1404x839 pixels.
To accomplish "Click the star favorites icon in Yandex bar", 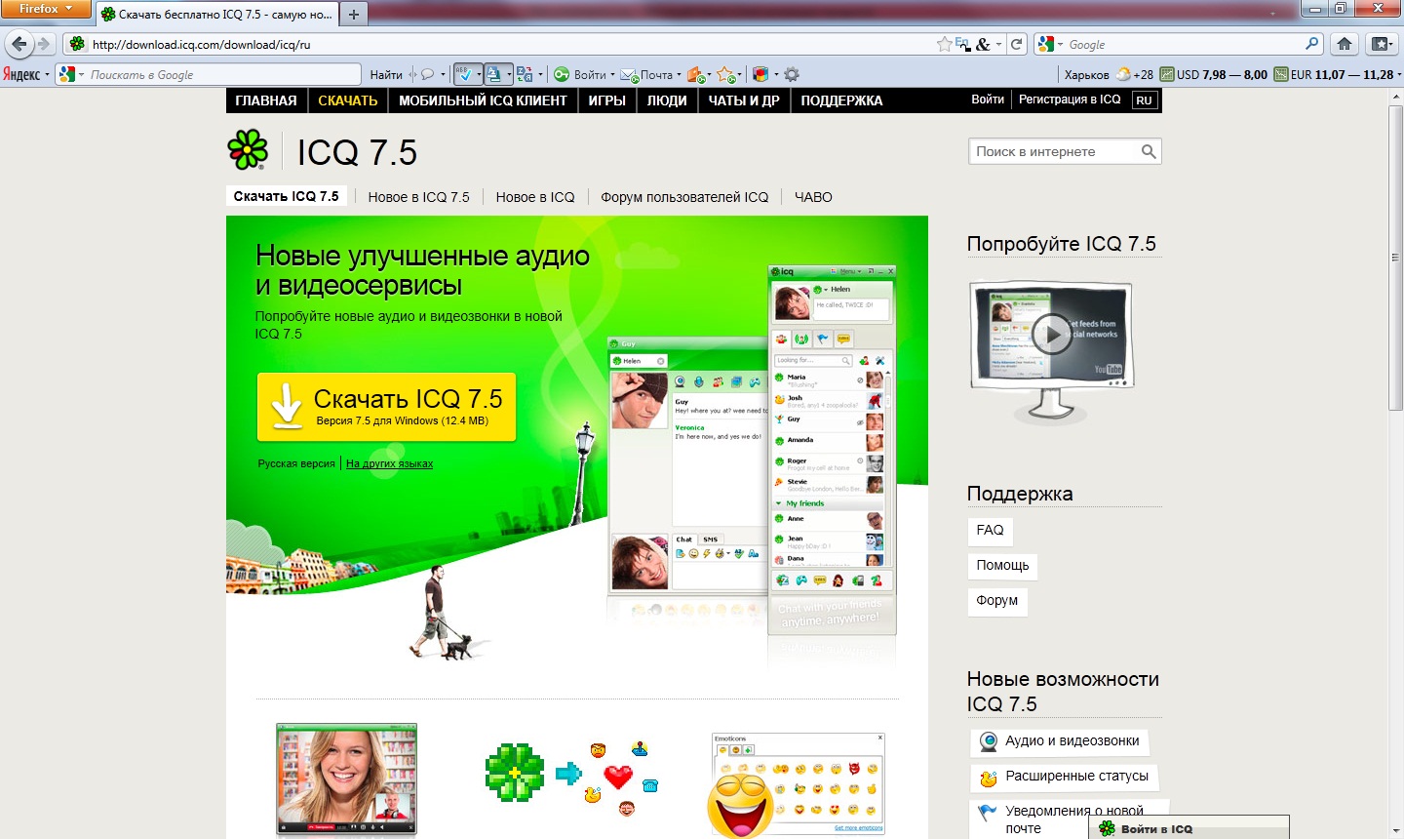I will [726, 74].
